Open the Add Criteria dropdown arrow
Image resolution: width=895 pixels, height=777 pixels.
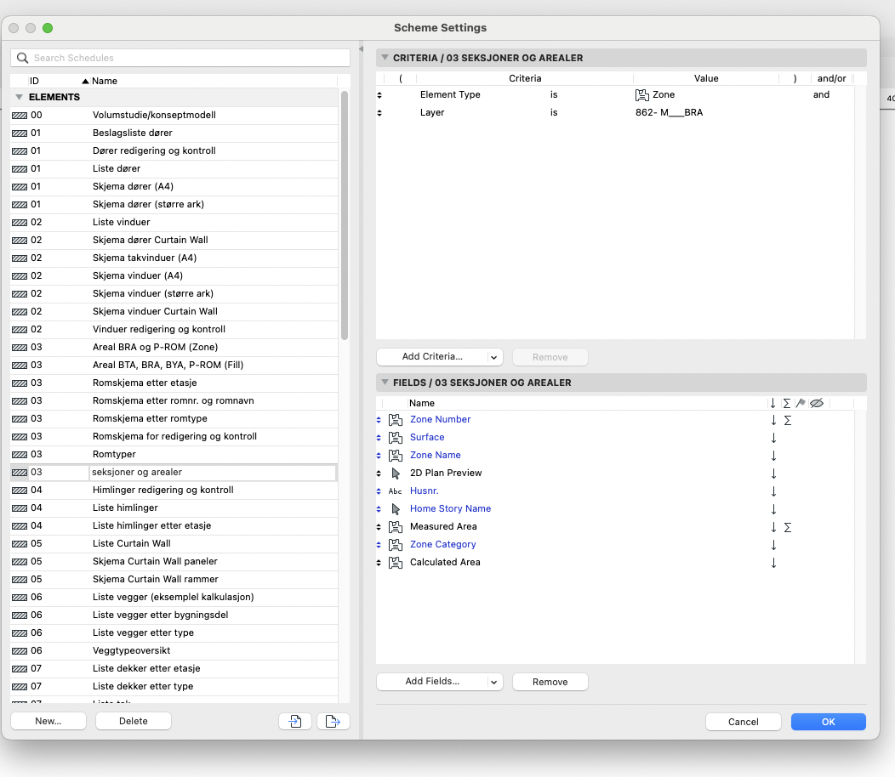tap(494, 357)
